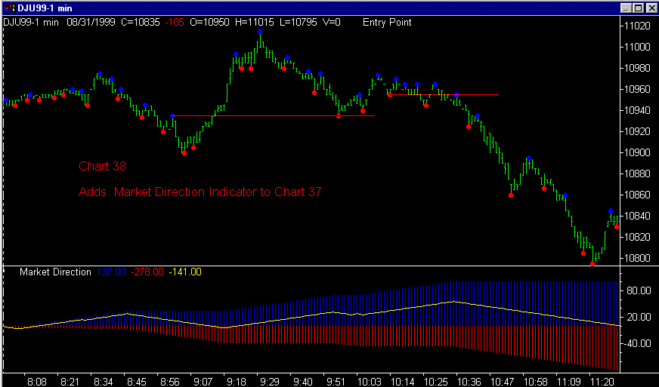Click the blue 137.00 indicator value
The image size is (659, 387).
coord(111,272)
